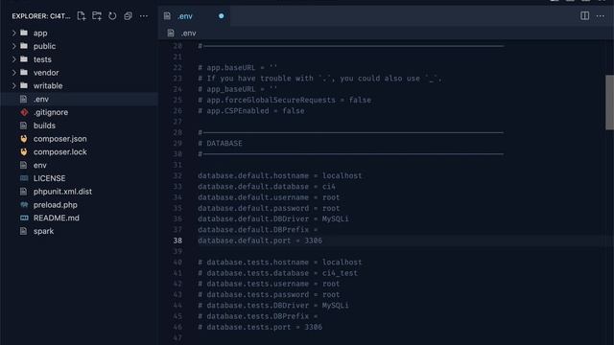This screenshot has height=345, width=614.
Task: Click the New File icon in Explorer
Action: pyautogui.click(x=81, y=16)
